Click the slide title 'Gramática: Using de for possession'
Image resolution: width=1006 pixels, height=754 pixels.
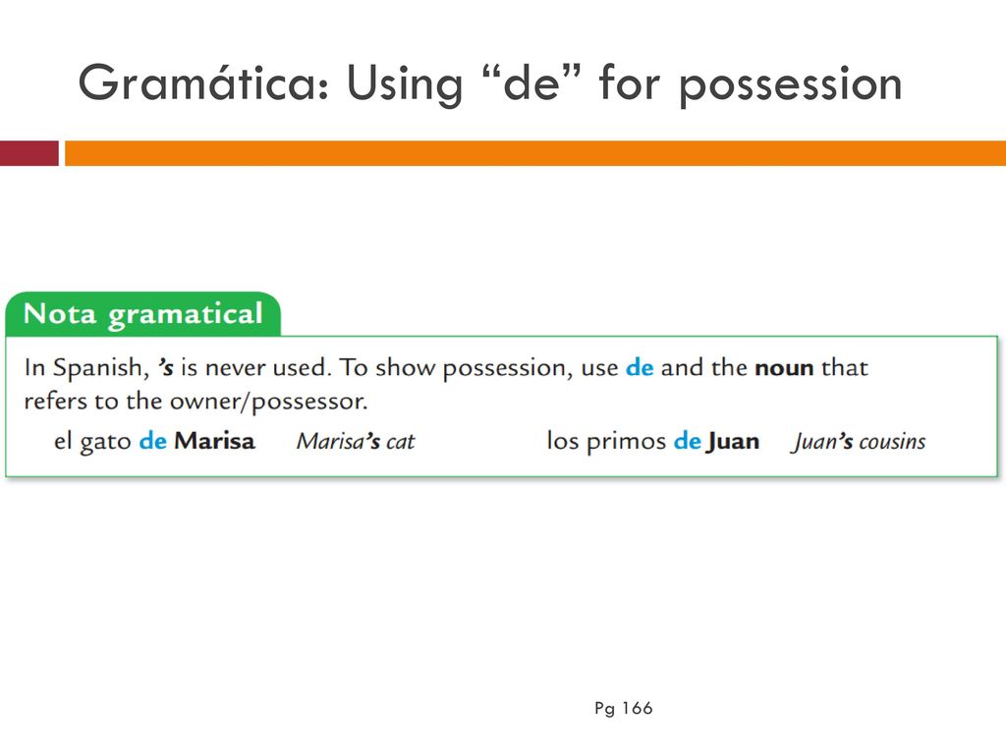489,83
